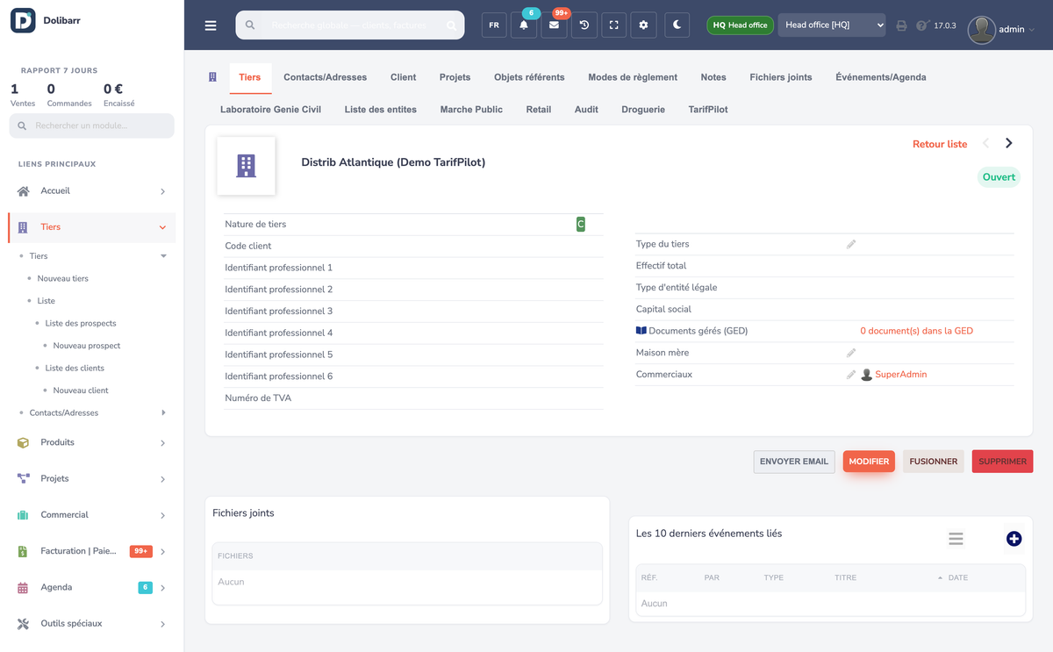
Task: Open the Marche Public tab
Action: click(471, 110)
